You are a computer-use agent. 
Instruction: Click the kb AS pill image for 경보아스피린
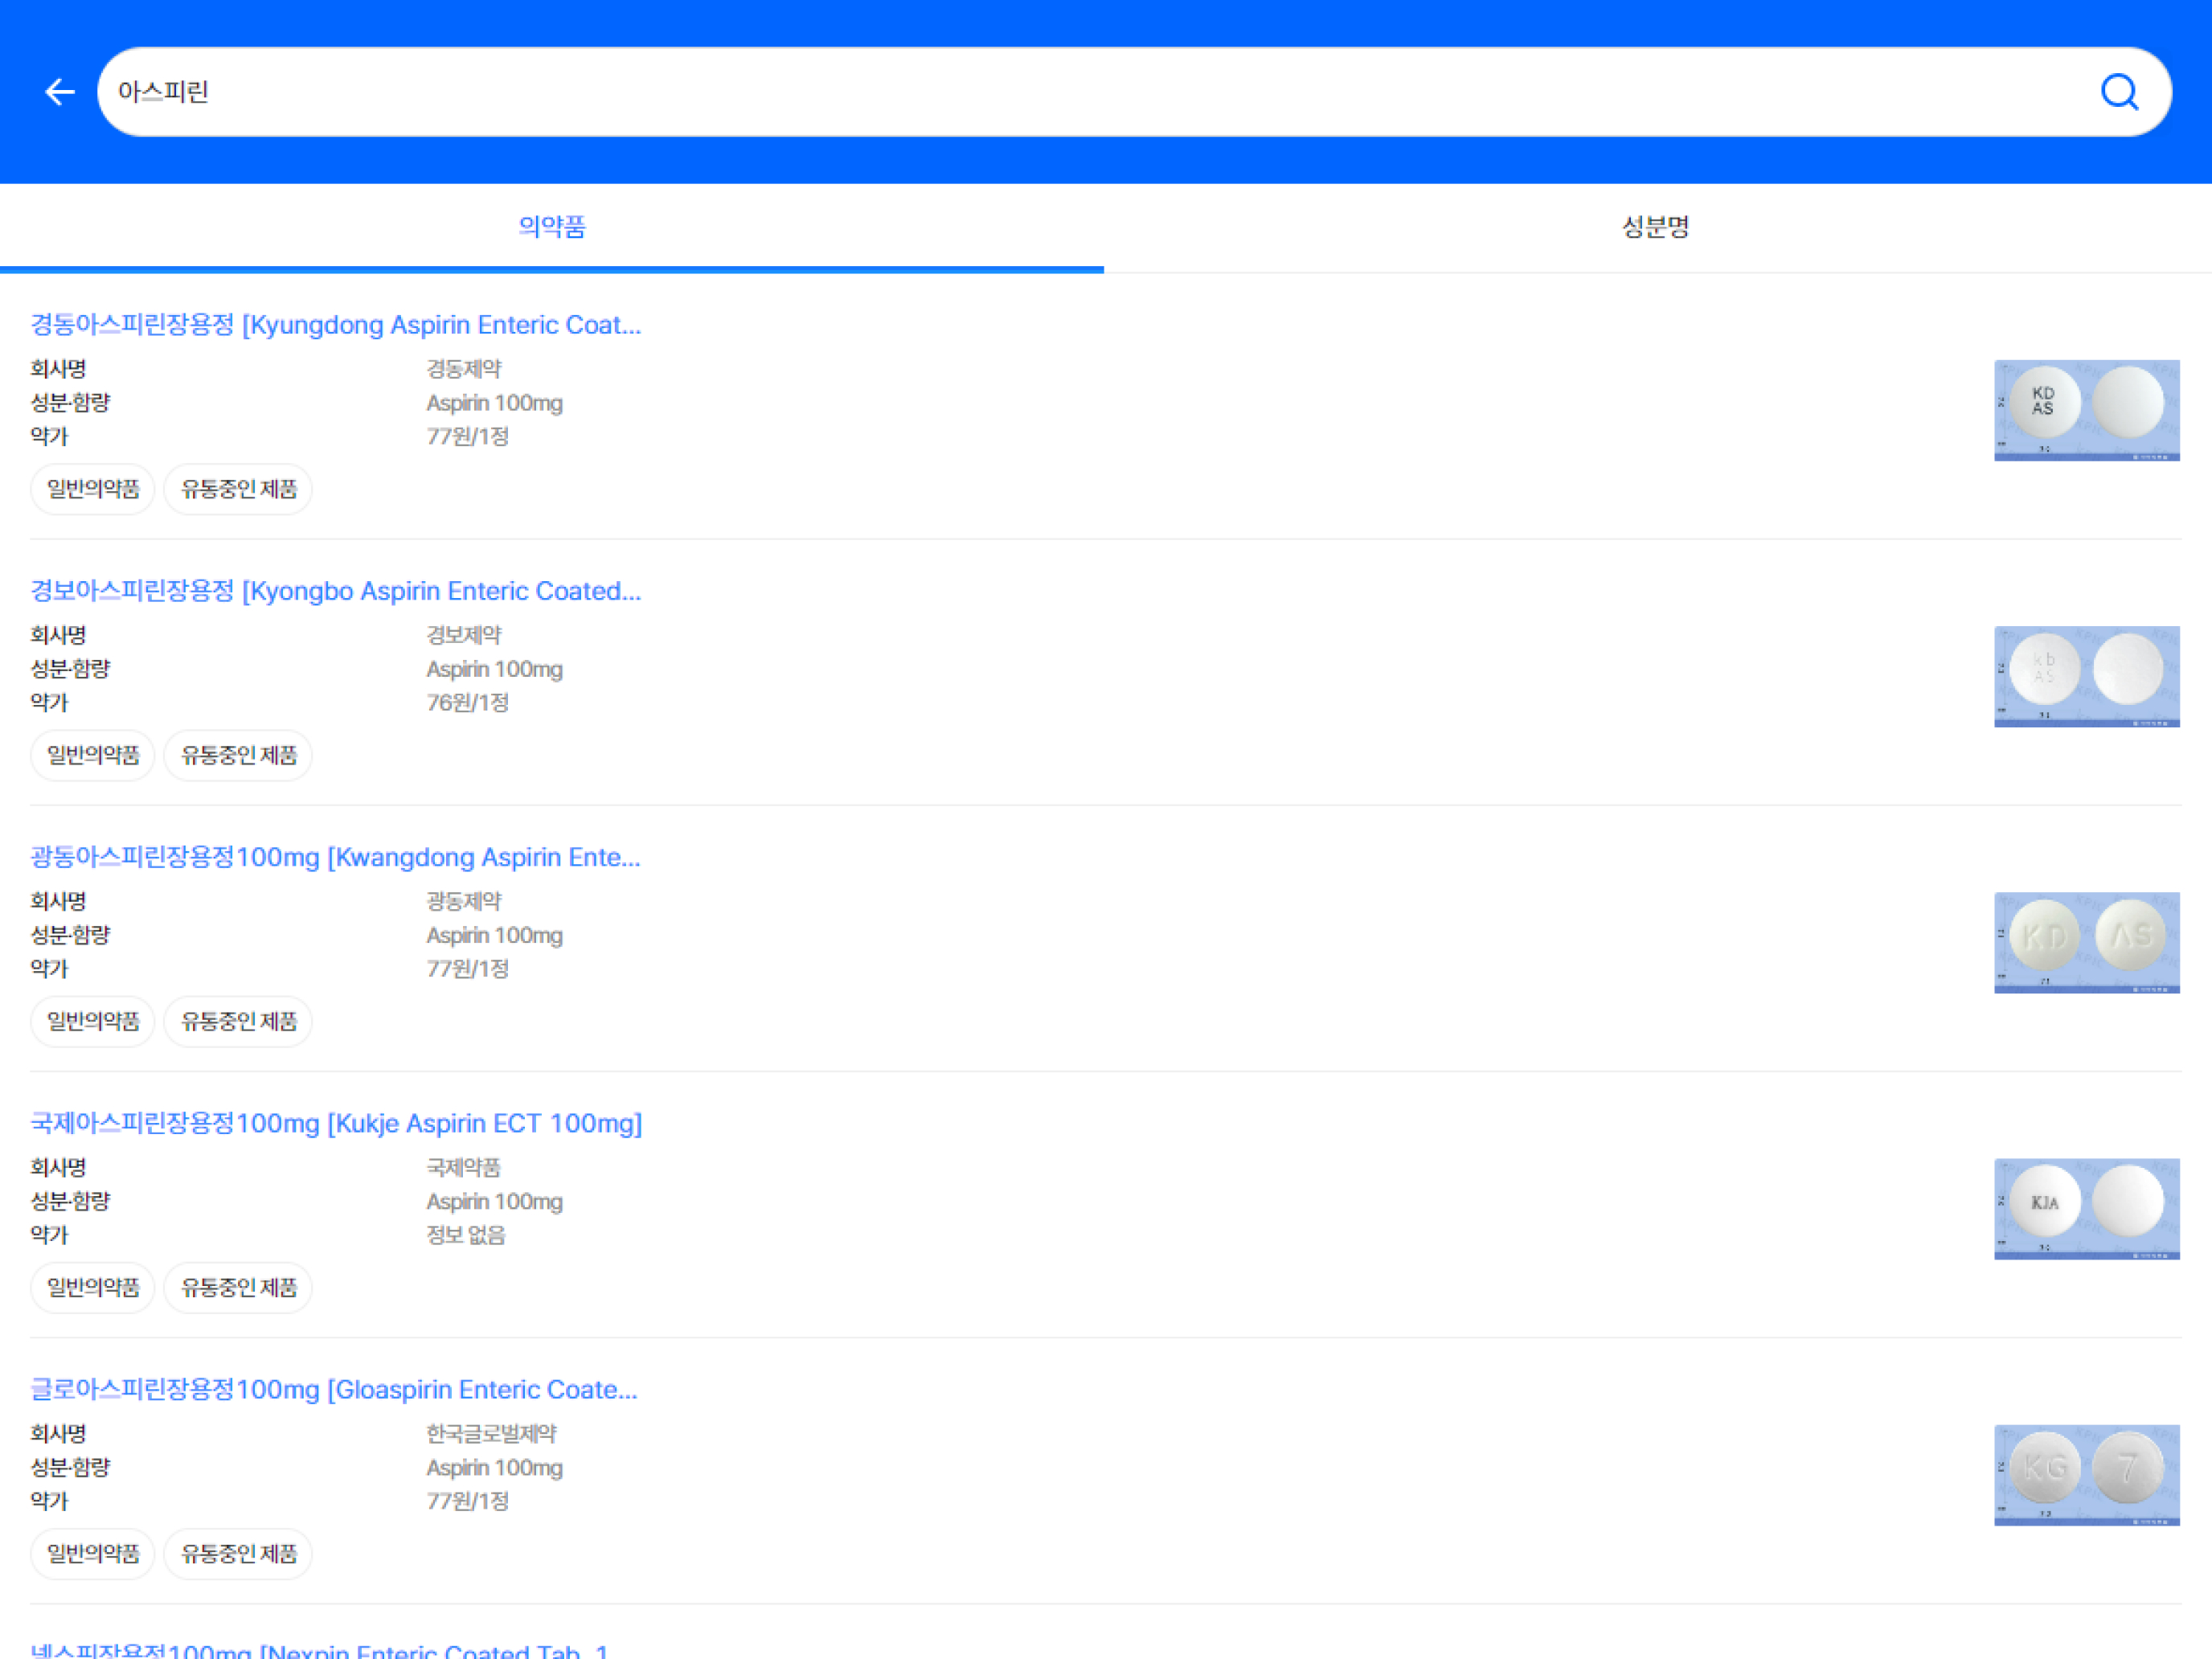tap(2086, 676)
